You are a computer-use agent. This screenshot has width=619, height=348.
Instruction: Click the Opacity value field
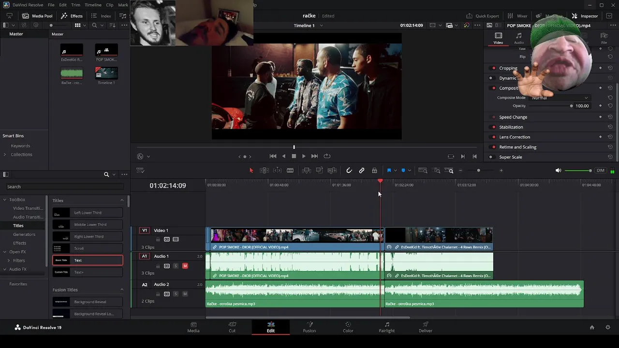pos(582,106)
